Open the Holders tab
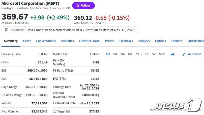204x115 pixels. click(x=177, y=41)
